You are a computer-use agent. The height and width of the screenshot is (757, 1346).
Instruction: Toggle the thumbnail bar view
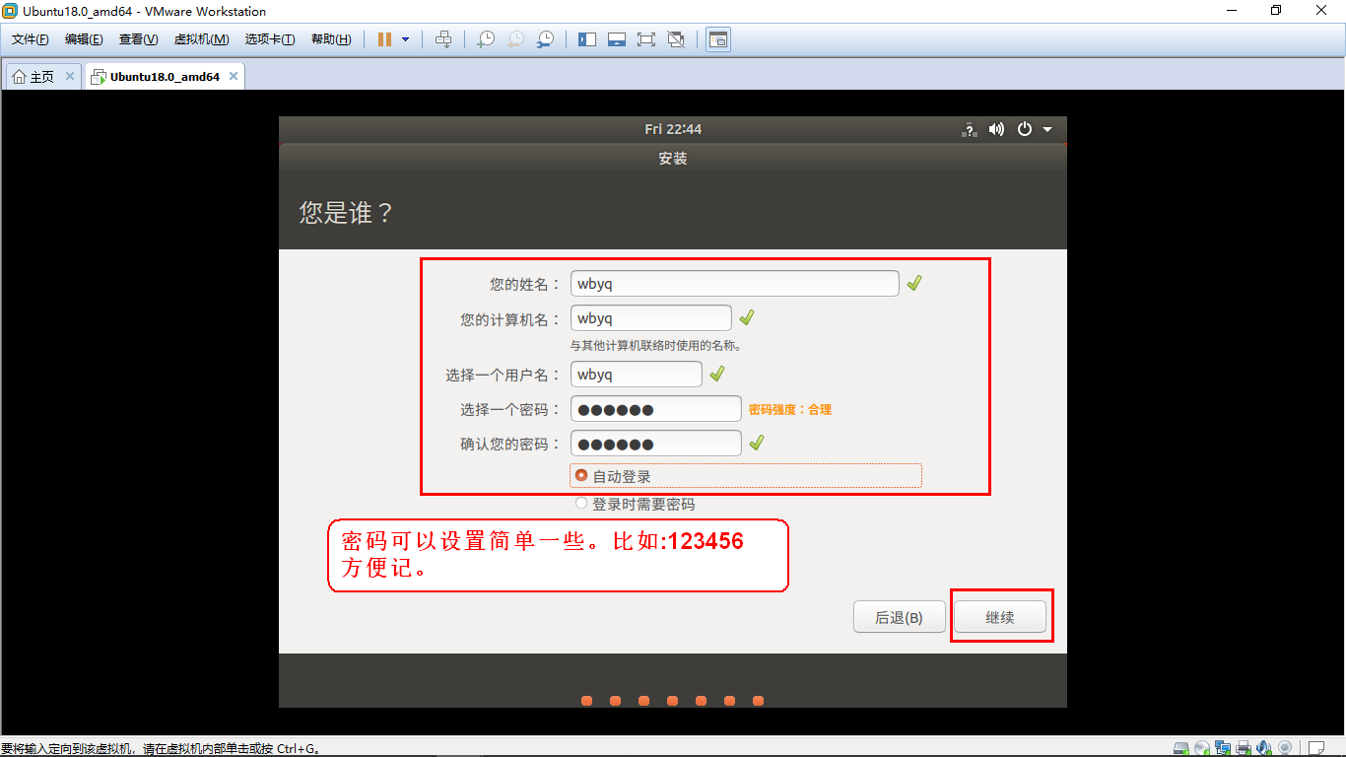pos(617,39)
